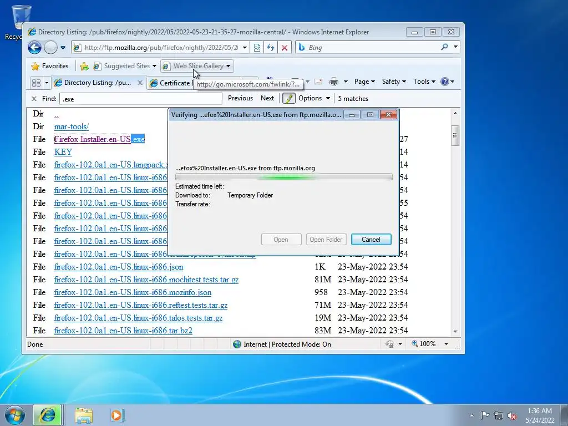Open the parent directory '..' link

(x=57, y=114)
